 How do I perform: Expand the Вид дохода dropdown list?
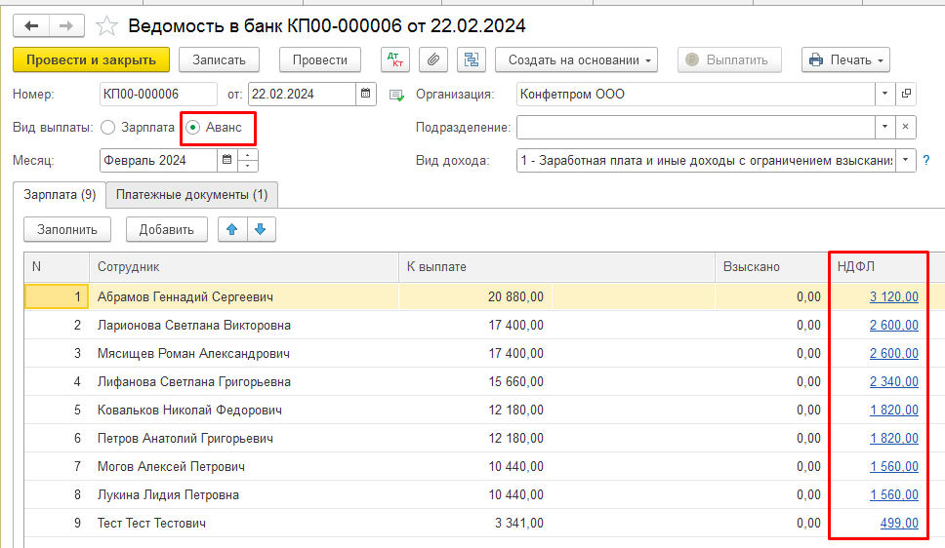905,160
